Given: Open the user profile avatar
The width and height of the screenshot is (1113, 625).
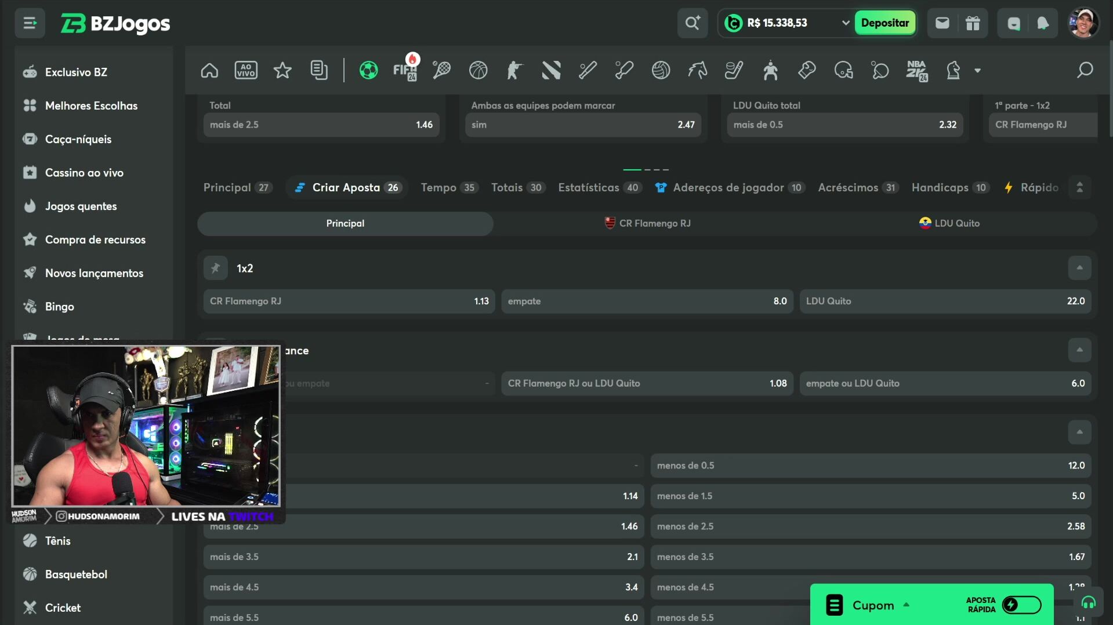Looking at the screenshot, I should 1083,23.
